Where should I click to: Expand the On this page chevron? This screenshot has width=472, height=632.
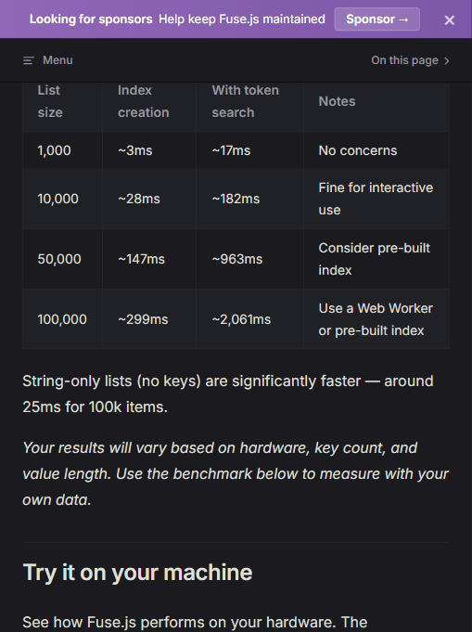(447, 60)
